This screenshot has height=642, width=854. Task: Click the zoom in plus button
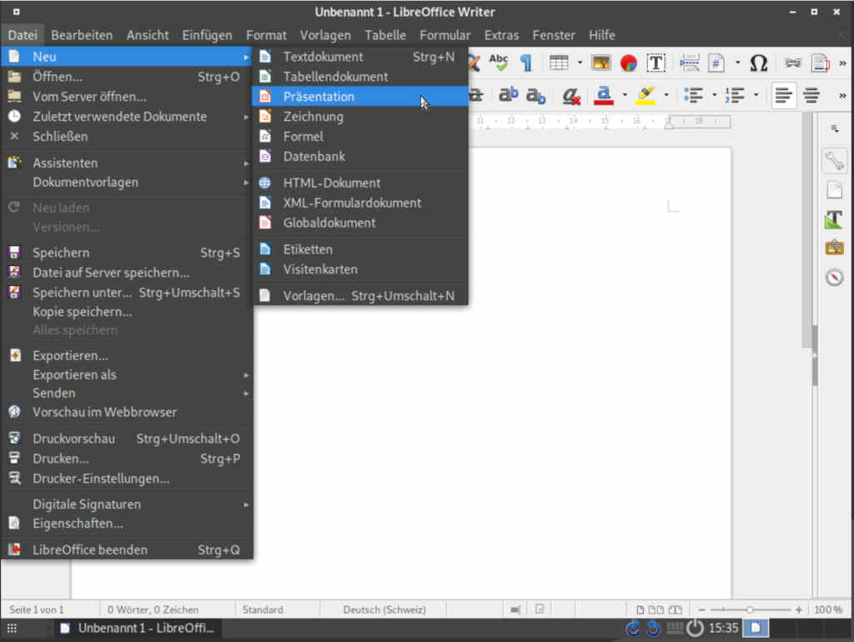pos(798,609)
